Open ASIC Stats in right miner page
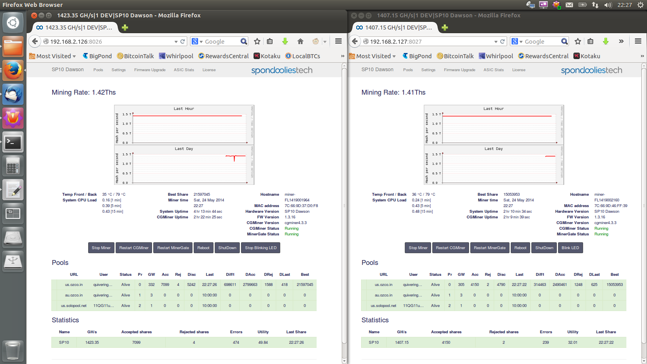The image size is (647, 364). [494, 70]
